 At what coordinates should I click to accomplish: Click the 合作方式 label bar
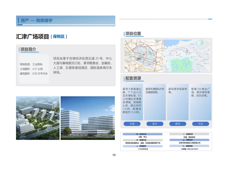pos(142,134)
